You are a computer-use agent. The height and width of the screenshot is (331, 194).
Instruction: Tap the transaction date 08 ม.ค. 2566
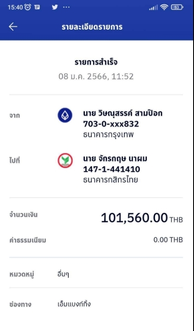(x=83, y=76)
